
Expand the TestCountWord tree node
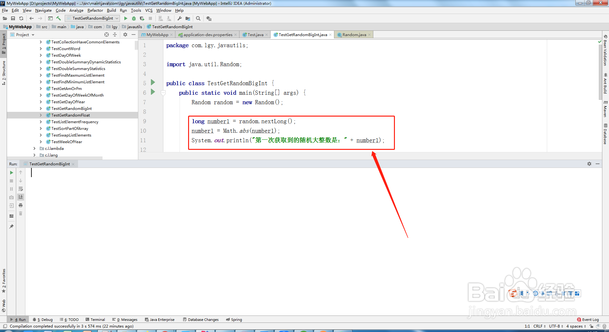click(41, 48)
